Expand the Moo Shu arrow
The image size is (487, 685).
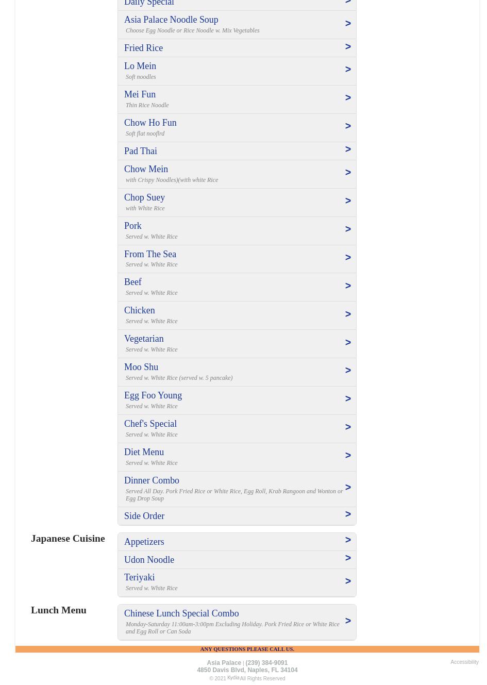348,371
